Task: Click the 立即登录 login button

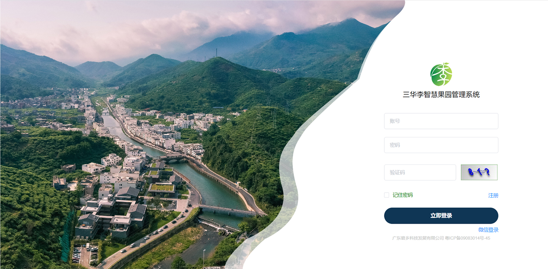Action: 441,216
